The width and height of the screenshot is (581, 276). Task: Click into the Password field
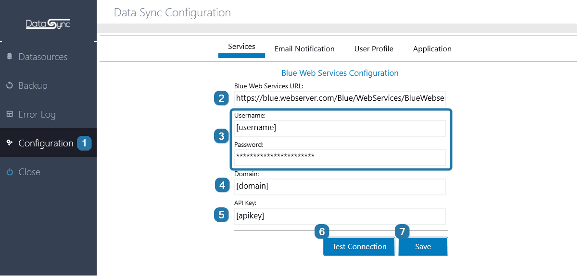pyautogui.click(x=340, y=157)
